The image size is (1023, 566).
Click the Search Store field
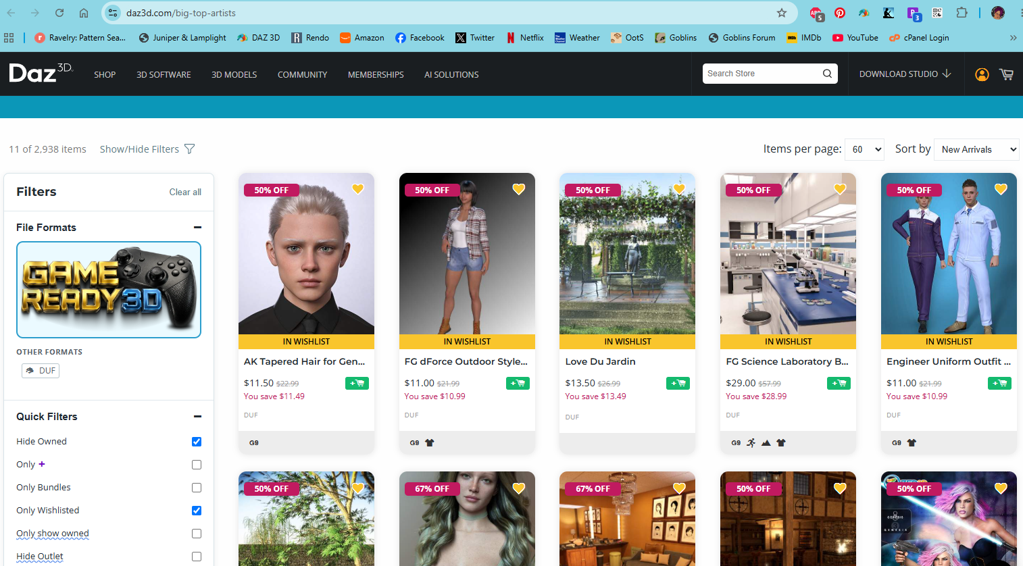point(762,74)
